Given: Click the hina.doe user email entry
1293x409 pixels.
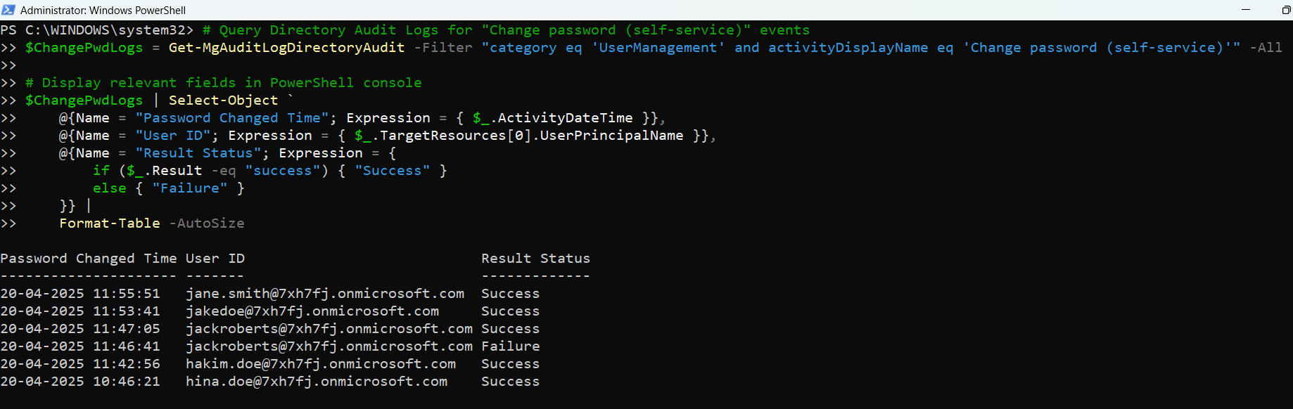Looking at the screenshot, I should (x=316, y=382).
